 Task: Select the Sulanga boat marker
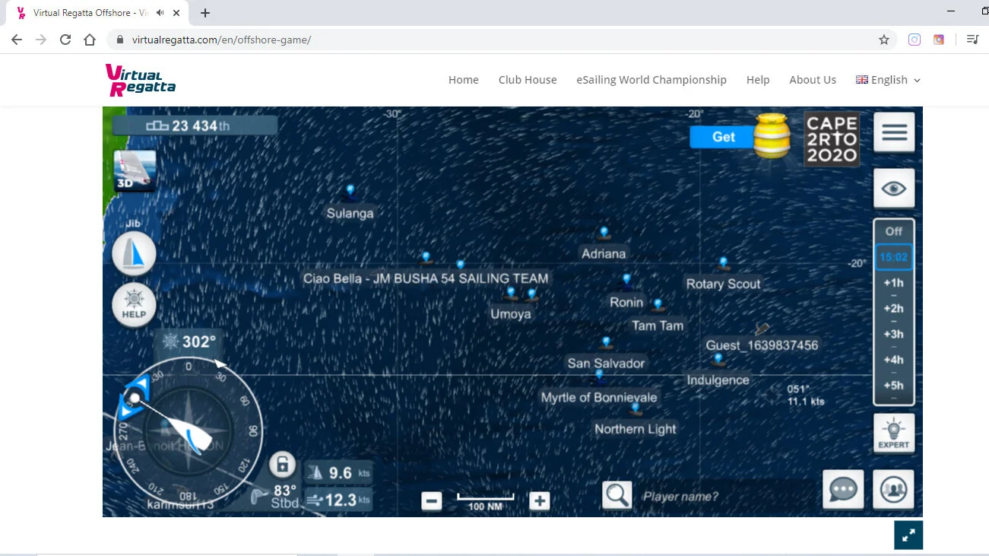click(350, 190)
